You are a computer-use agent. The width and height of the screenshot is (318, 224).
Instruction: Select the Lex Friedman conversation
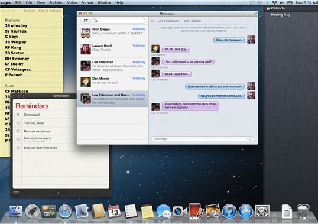(113, 66)
